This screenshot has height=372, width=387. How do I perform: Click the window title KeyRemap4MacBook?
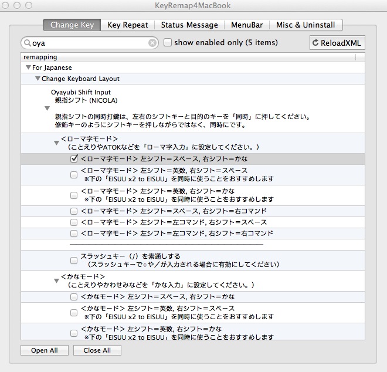(192, 5)
